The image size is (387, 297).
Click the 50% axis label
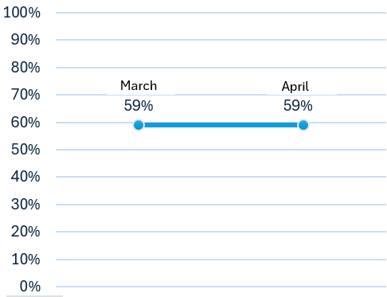(25, 150)
